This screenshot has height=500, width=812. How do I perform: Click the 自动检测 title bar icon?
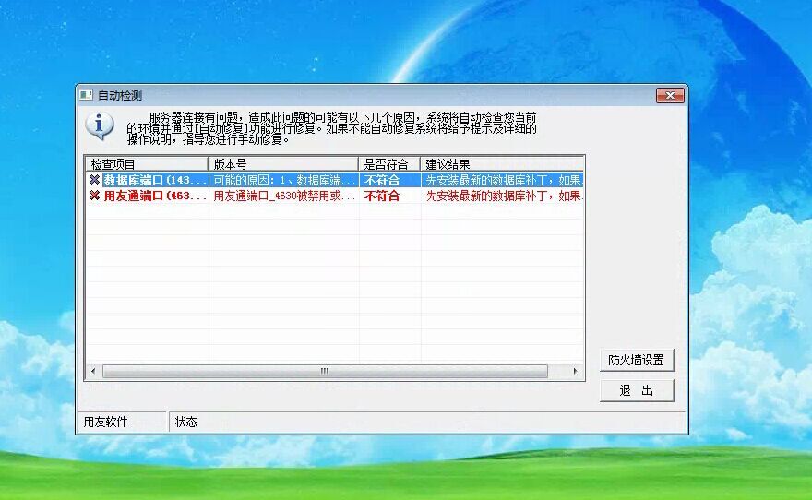(x=86, y=95)
